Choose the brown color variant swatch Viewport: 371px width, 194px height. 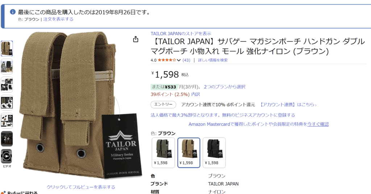189,153
